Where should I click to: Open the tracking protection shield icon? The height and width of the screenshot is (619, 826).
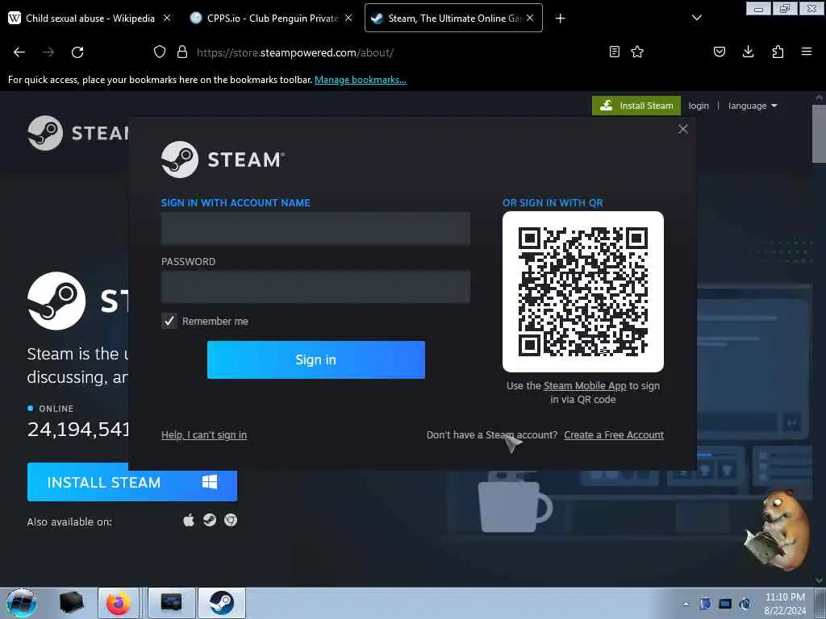point(160,52)
